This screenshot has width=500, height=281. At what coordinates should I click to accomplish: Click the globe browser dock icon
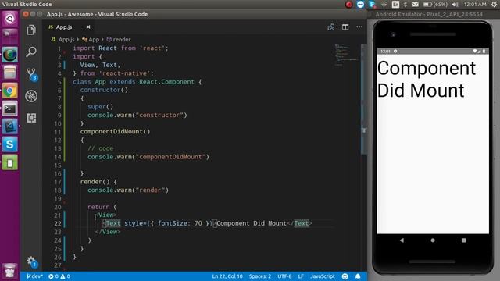[x=9, y=55]
